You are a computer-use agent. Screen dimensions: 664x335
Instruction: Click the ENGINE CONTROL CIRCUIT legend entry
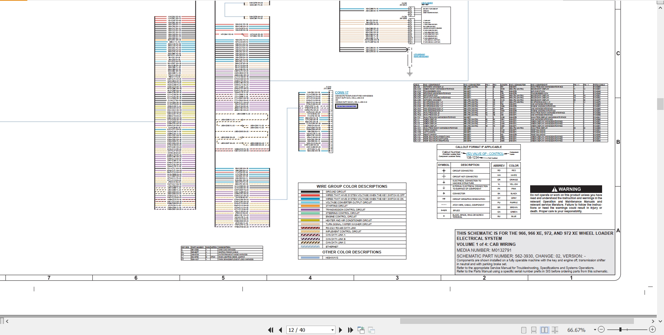[x=341, y=217]
